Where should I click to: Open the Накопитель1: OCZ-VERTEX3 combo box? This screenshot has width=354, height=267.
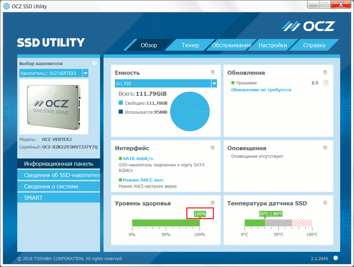pyautogui.click(x=54, y=73)
